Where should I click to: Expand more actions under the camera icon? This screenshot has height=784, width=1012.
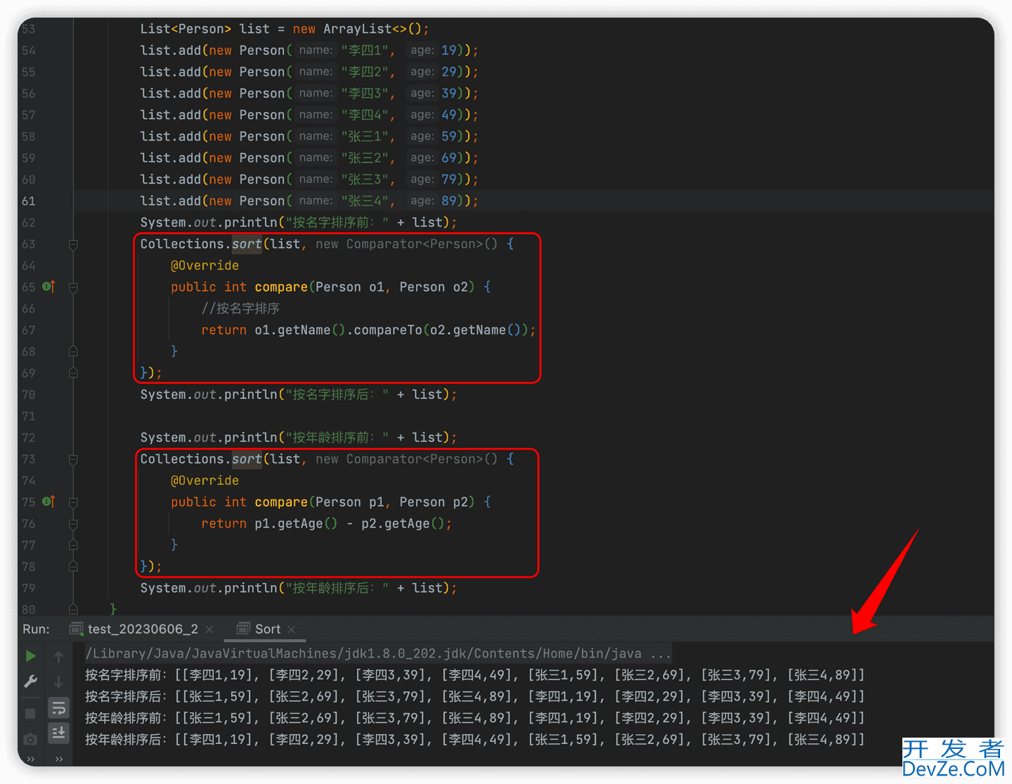pos(30,759)
